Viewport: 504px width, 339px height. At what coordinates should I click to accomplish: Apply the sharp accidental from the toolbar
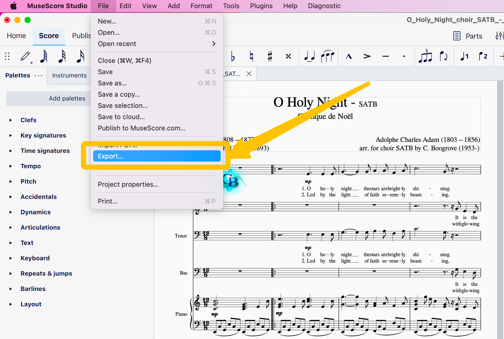pos(270,56)
